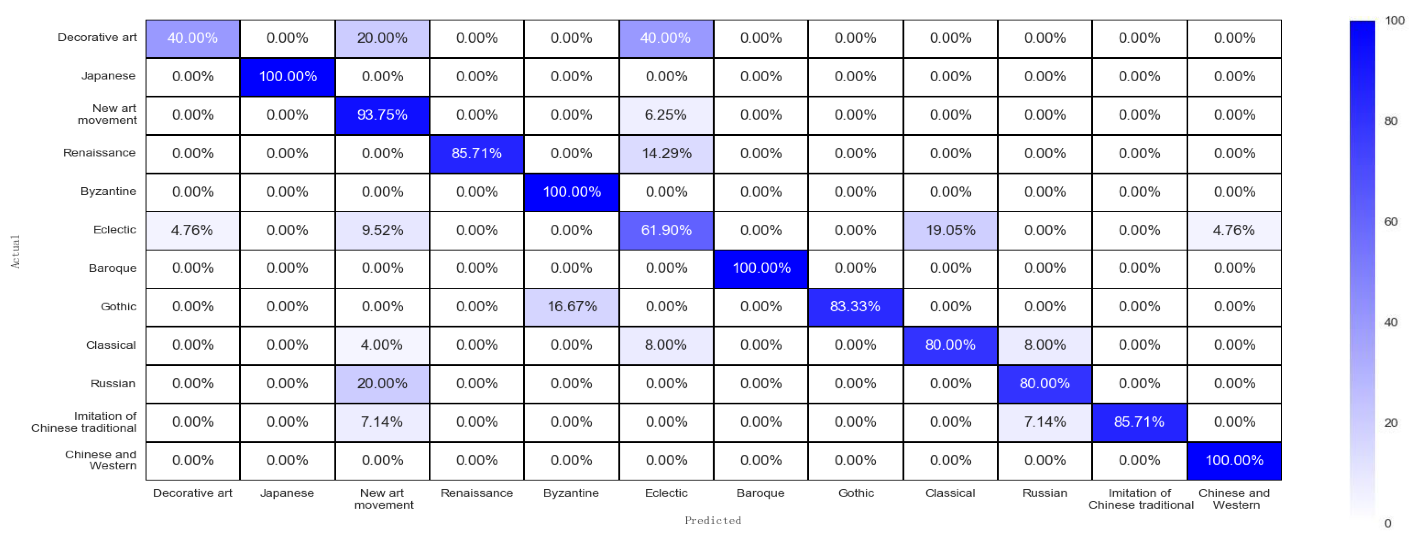Select the 61.90% Eclectic diagonal cell
This screenshot has height=545, width=1428.
click(666, 230)
